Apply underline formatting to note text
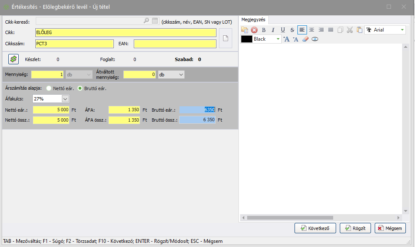 tap(282, 30)
